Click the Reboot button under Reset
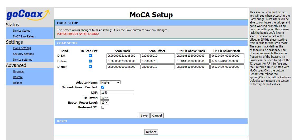299x140 pixels. (x=151, y=132)
